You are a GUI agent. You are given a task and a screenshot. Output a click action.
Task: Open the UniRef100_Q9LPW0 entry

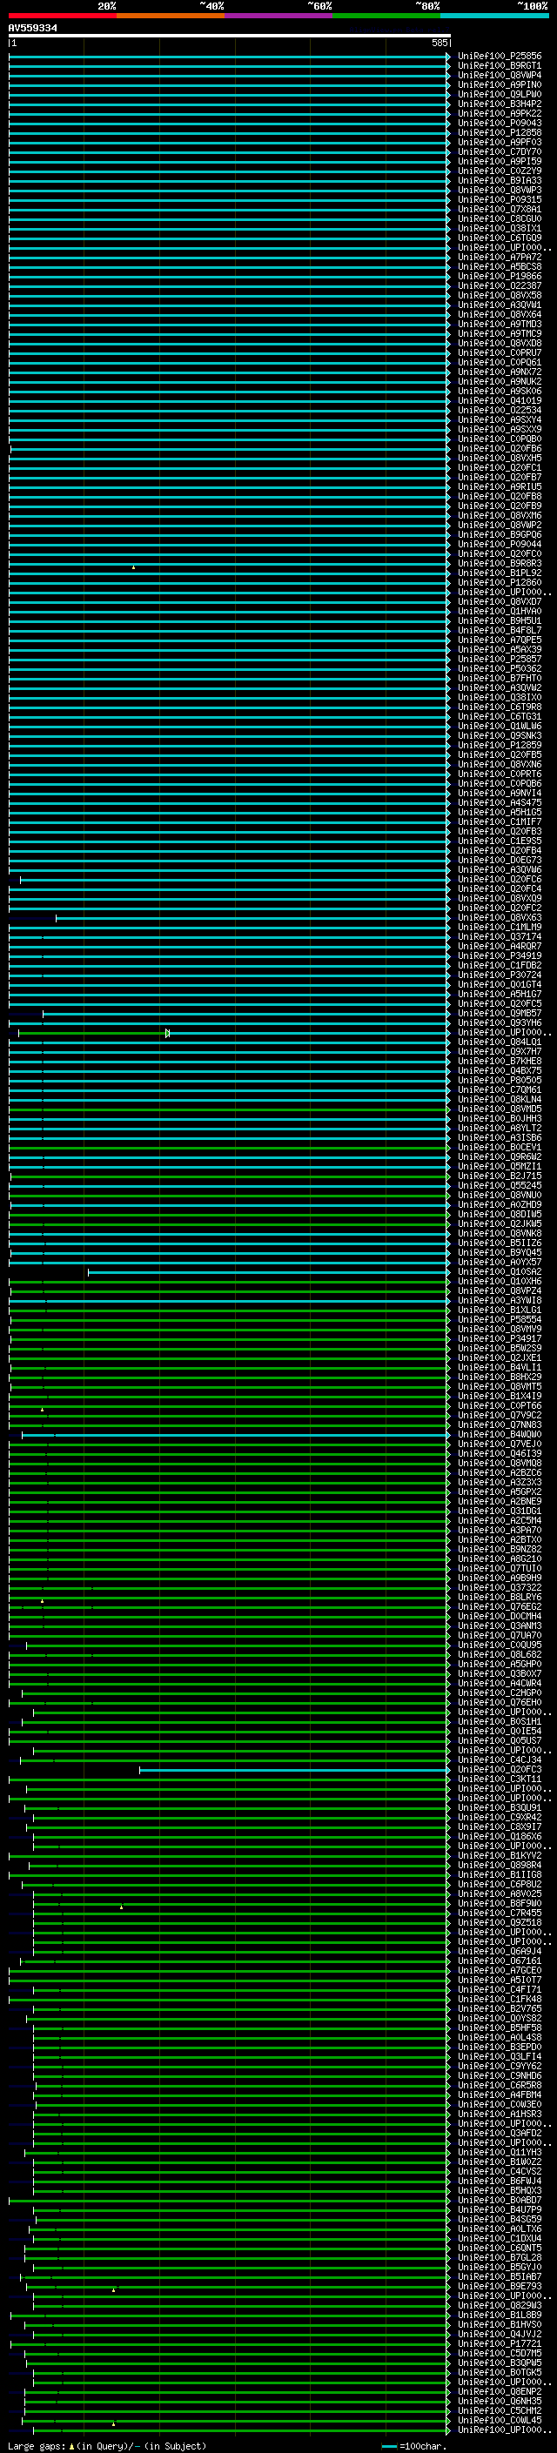500,95
